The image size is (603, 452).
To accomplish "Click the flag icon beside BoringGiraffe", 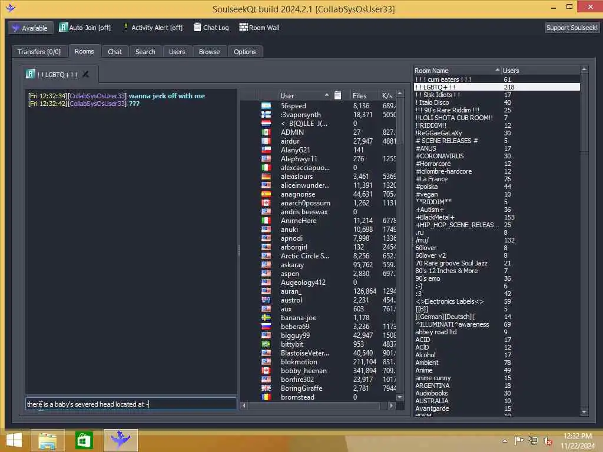I will tap(266, 388).
